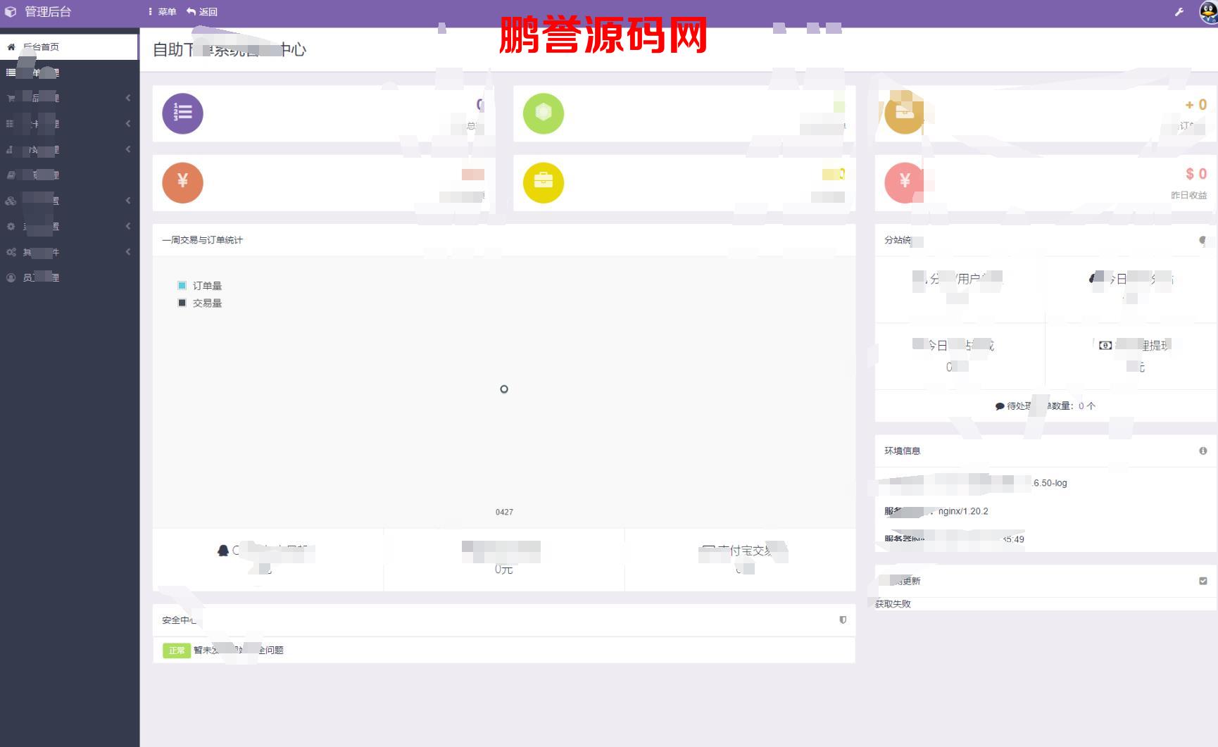Click the chart data point circle
Image resolution: width=1218 pixels, height=747 pixels.
tap(504, 389)
